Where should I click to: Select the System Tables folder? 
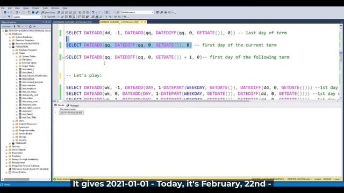click(28, 56)
